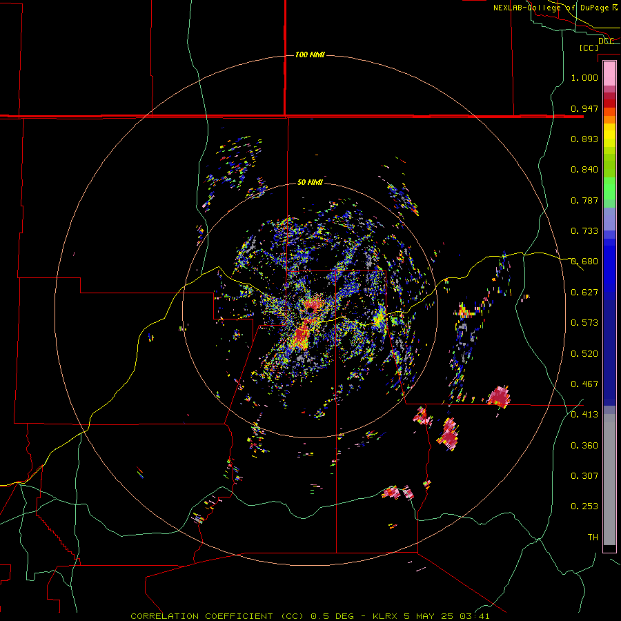Click the 50 NMI range ring label
The image size is (621, 621).
[x=310, y=182]
